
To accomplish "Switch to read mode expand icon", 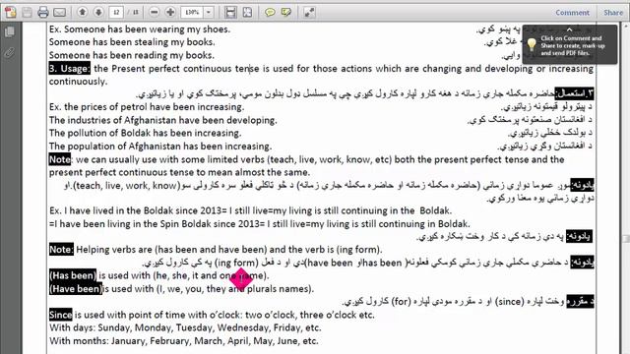I will tap(309, 13).
